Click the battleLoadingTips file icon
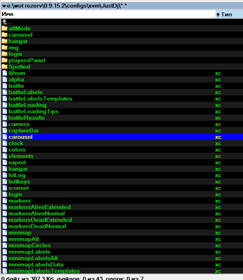Screen dimensions: 243x280 click(x=5, y=111)
